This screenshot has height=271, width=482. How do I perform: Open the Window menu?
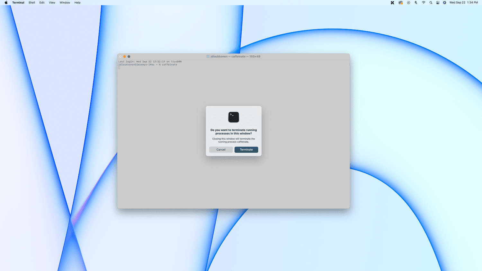tap(65, 3)
